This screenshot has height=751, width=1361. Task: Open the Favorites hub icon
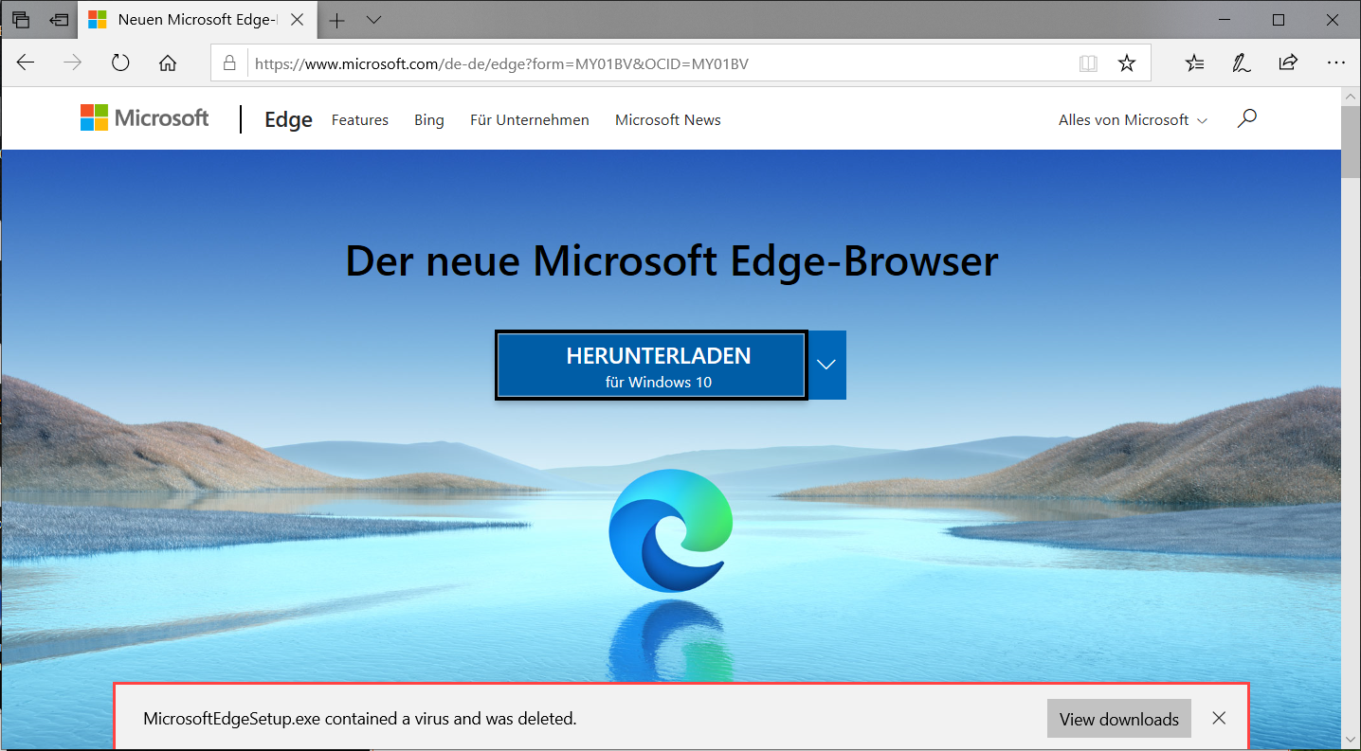(1194, 63)
